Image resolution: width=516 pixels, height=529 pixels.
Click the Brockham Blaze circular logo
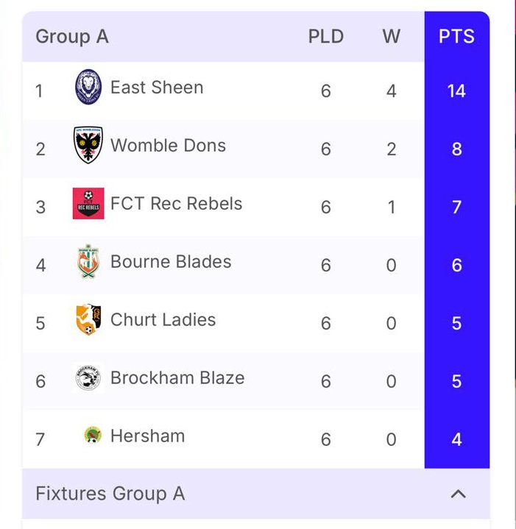pos(88,378)
